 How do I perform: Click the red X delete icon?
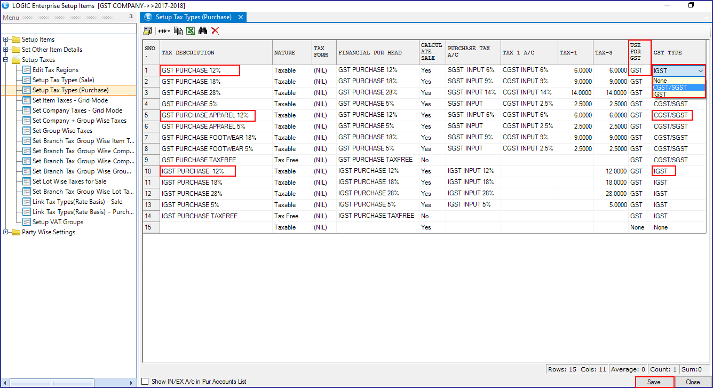coord(215,31)
